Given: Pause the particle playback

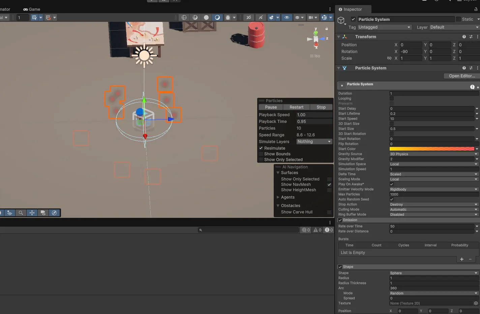Looking at the screenshot, I should click(x=271, y=107).
